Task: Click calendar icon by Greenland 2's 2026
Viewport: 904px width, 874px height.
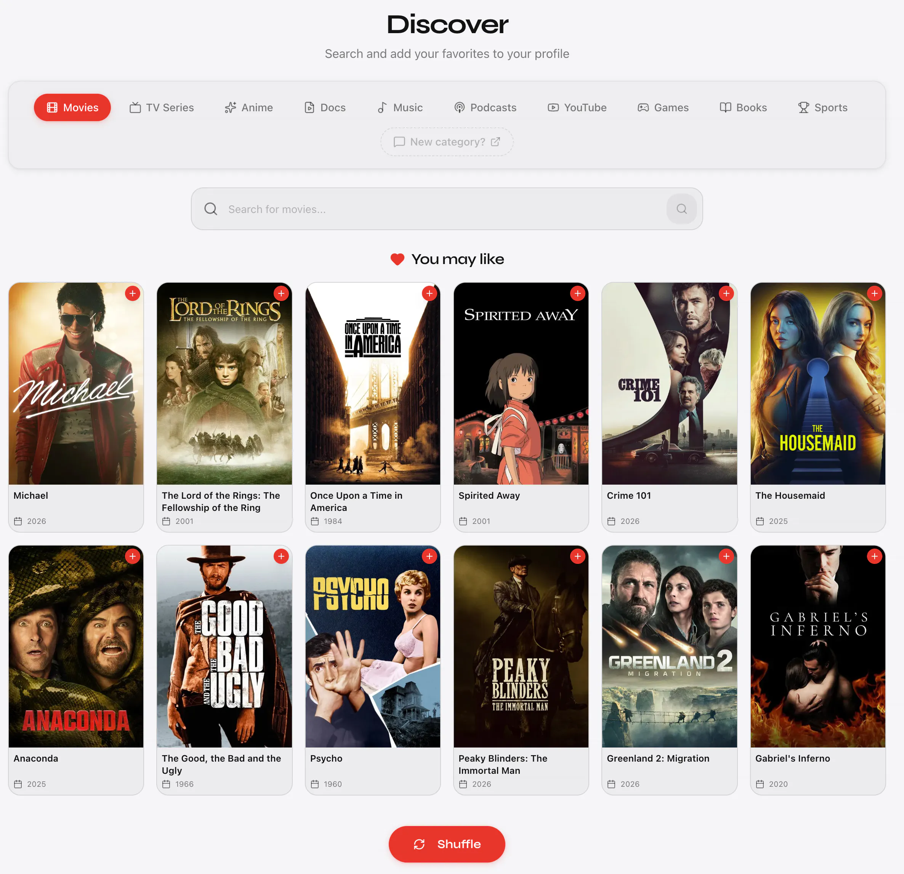Action: click(612, 784)
